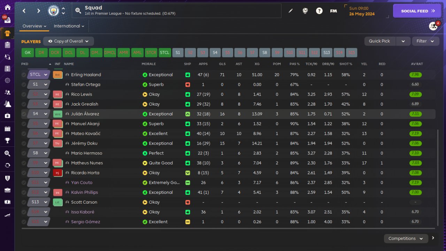Open the Finances banknote icon
446x251 pixels.
coord(7,202)
